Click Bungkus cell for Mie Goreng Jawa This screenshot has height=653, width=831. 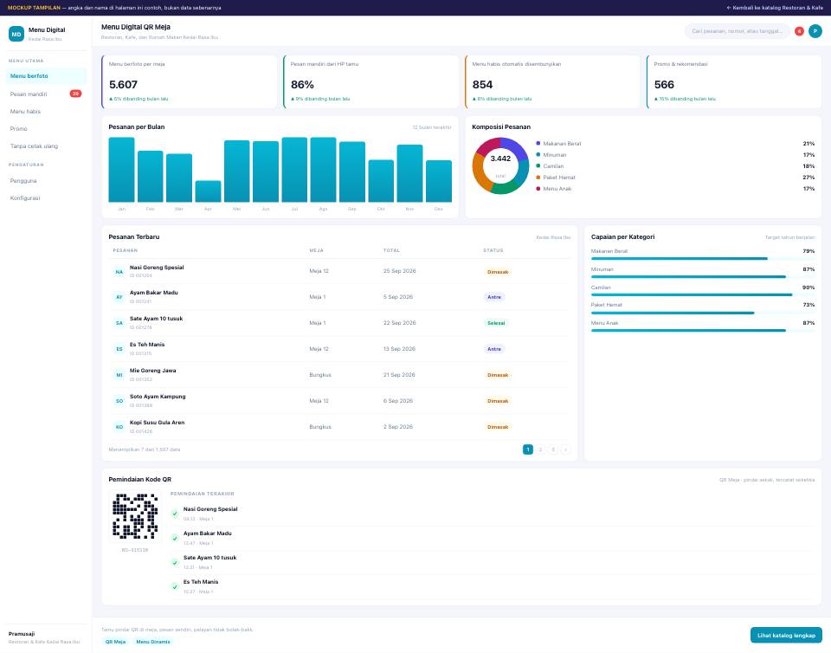click(320, 375)
